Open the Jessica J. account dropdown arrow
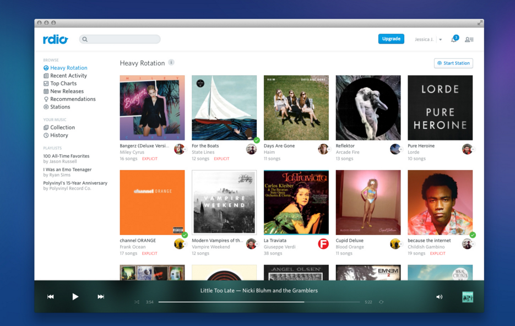 coord(441,40)
